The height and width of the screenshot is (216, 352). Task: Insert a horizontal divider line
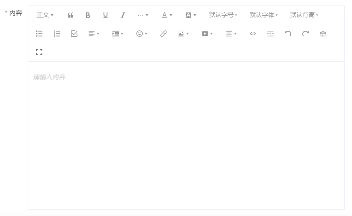(270, 34)
